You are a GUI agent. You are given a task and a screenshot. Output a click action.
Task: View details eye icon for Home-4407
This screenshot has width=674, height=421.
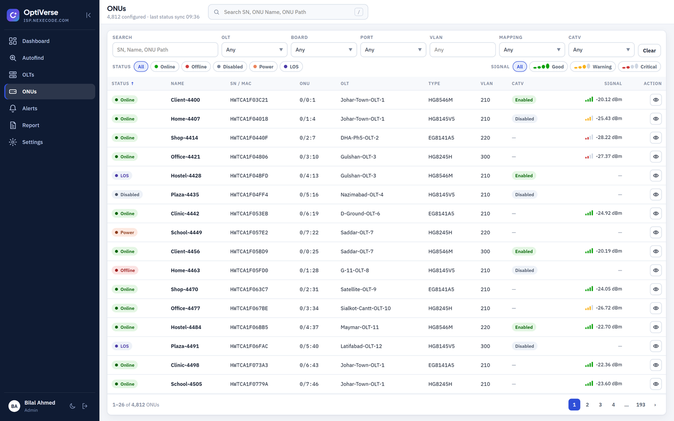[x=656, y=119]
